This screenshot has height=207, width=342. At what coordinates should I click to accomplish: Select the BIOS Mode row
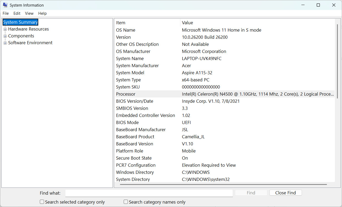[x=225, y=122]
